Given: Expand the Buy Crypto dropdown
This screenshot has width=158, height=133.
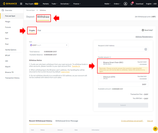Looking at the screenshot, I should point(32,4).
